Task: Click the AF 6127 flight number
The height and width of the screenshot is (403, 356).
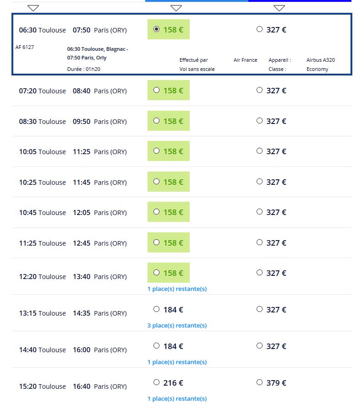Action: point(25,48)
